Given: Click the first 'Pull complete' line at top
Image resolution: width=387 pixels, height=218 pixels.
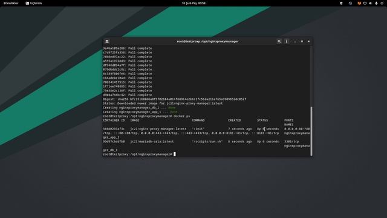Looking at the screenshot, I should 128,48.
